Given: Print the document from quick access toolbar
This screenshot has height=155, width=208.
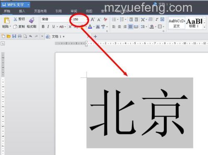Looking at the screenshot, I should click(20, 36).
